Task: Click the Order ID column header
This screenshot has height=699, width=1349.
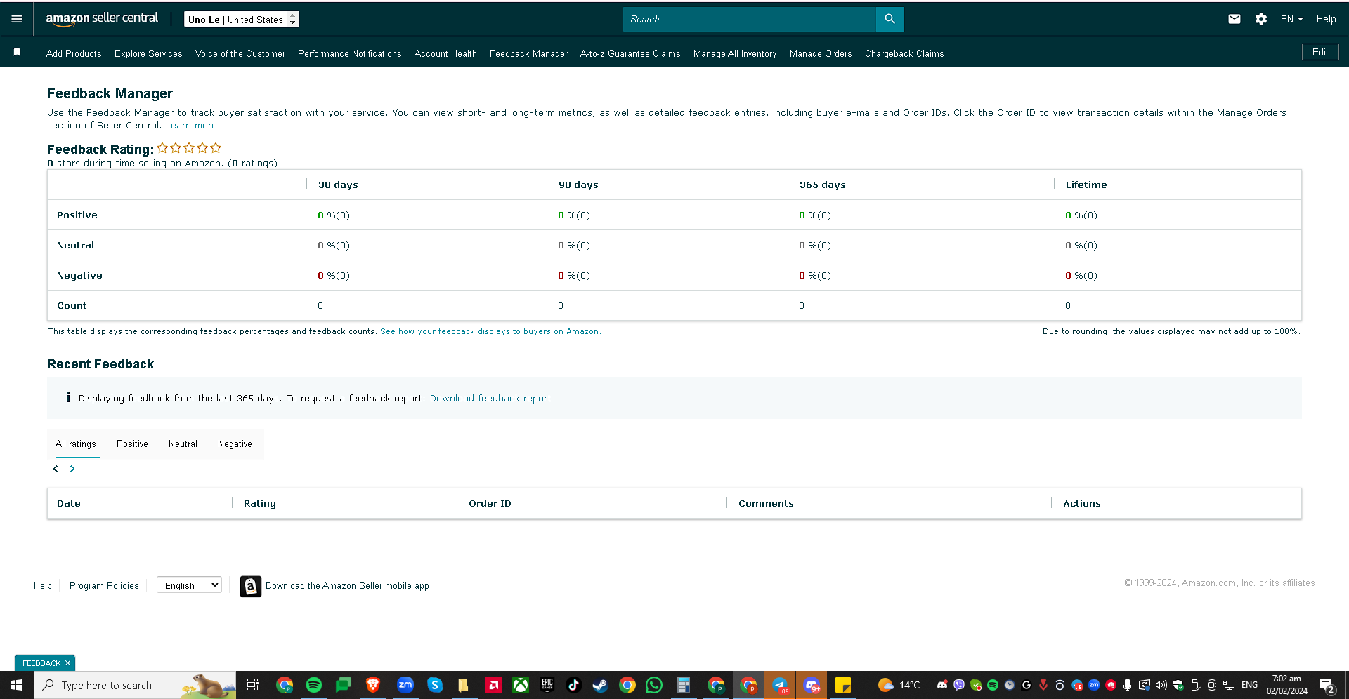Action: pyautogui.click(x=490, y=503)
